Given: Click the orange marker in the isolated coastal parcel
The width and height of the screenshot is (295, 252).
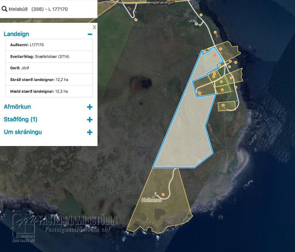Looking at the screenshot, I should coord(223,105).
